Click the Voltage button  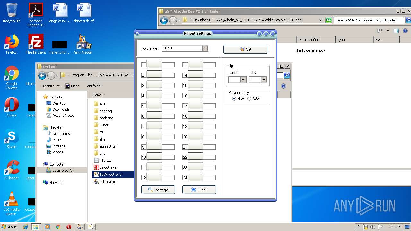(158, 190)
